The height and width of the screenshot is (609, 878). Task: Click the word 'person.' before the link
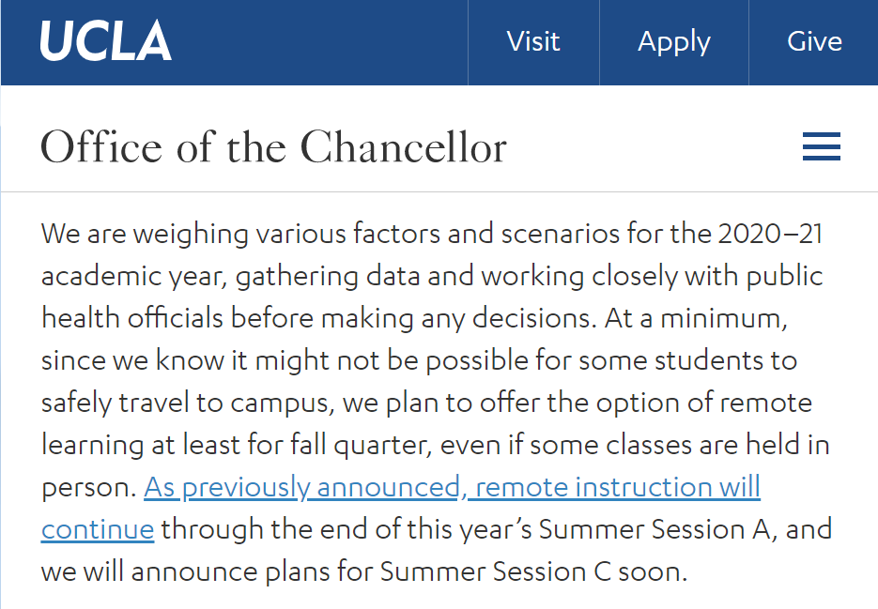click(x=89, y=488)
